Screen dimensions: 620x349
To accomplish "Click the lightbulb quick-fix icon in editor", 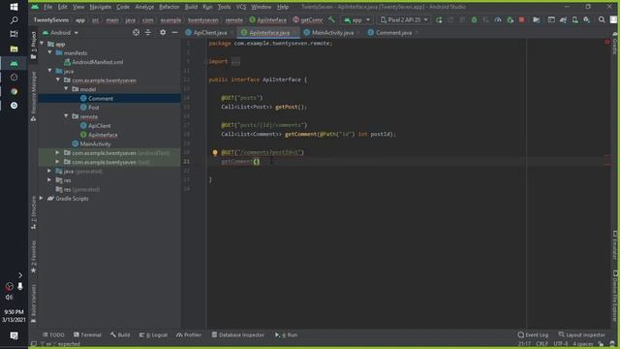I will (x=215, y=152).
